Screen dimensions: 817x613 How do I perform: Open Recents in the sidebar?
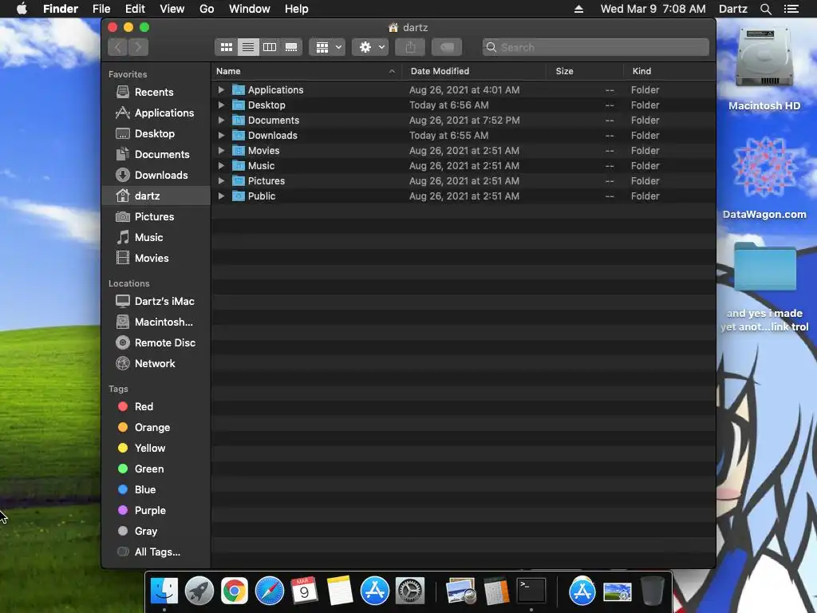tap(156, 92)
